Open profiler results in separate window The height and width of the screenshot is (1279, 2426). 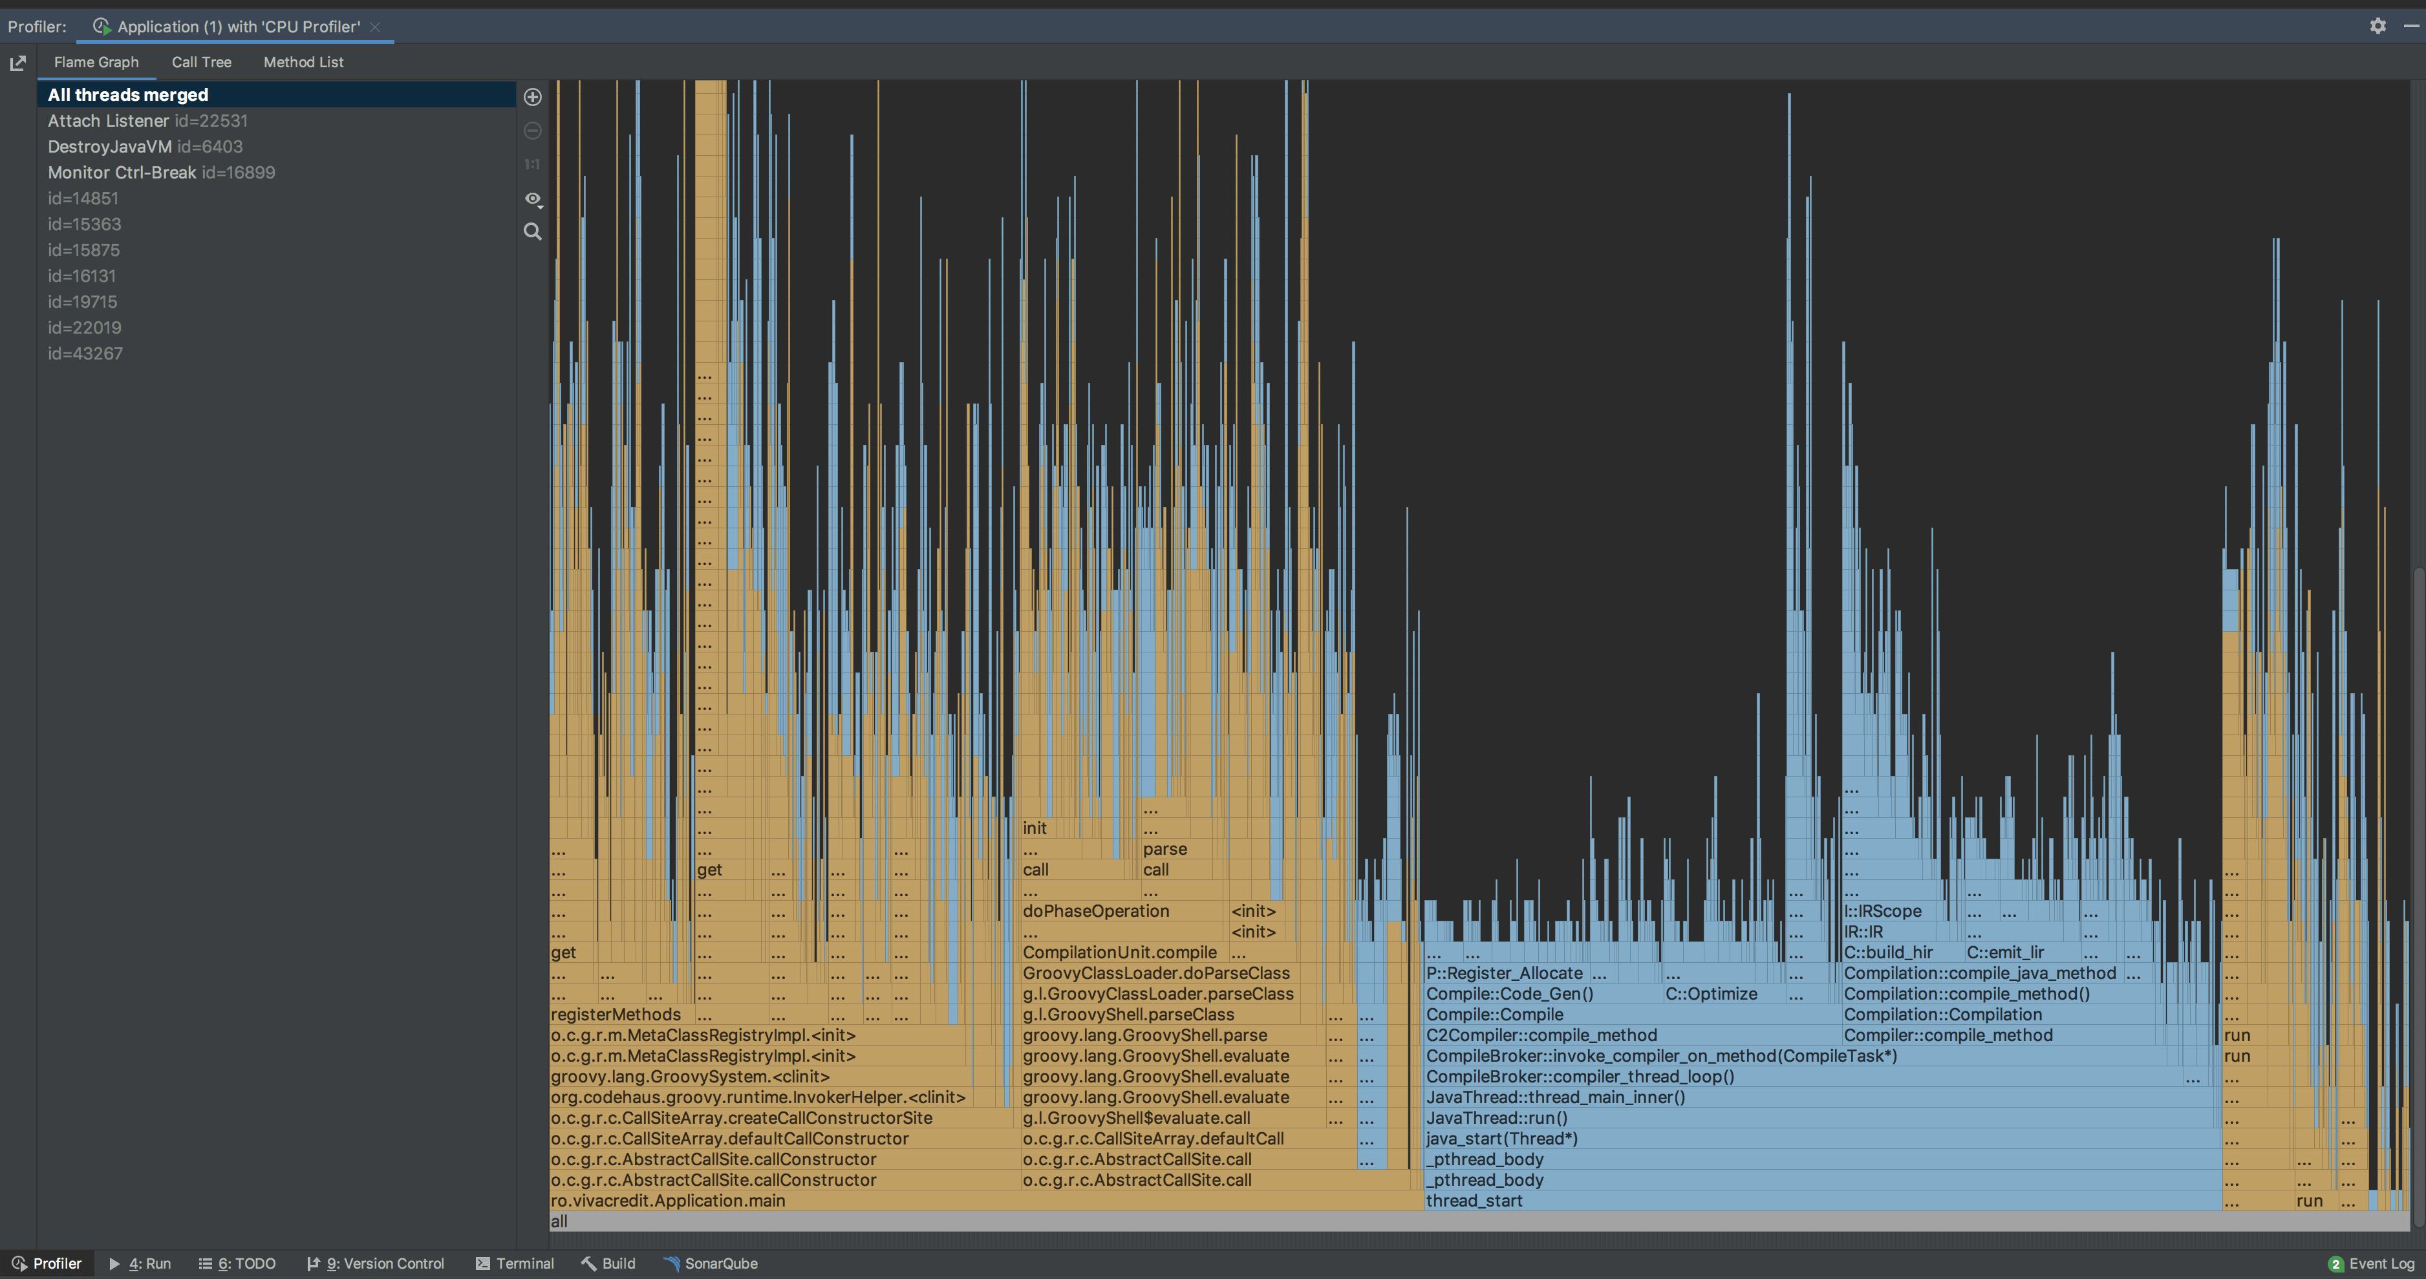[x=18, y=63]
